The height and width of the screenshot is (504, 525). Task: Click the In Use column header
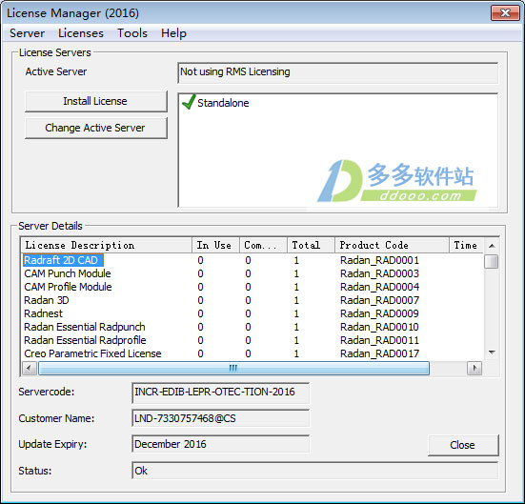215,245
